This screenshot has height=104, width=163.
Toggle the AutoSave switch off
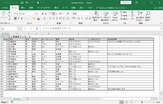click(15, 2)
